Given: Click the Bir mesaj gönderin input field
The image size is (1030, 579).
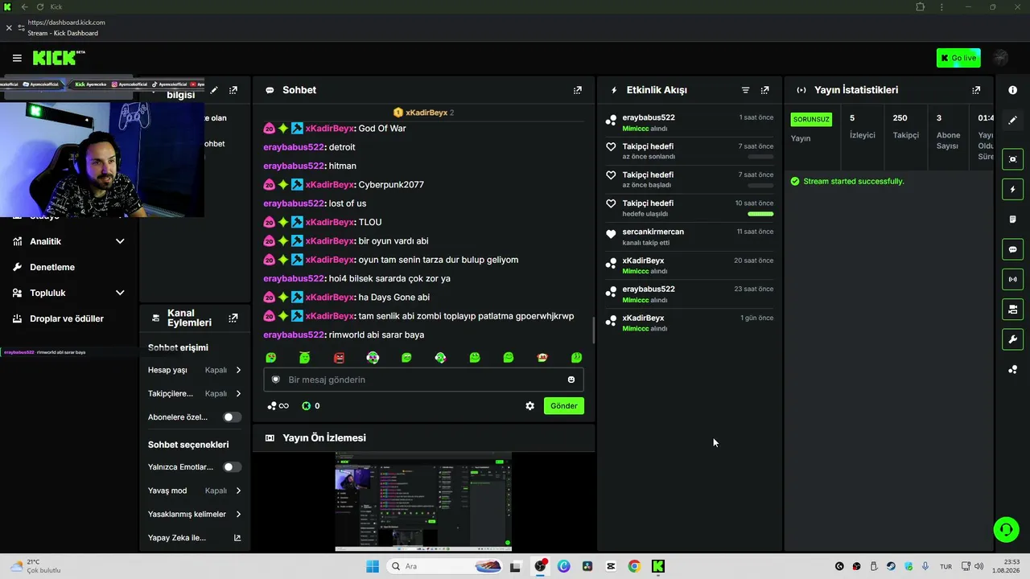Looking at the screenshot, I should coord(423,380).
